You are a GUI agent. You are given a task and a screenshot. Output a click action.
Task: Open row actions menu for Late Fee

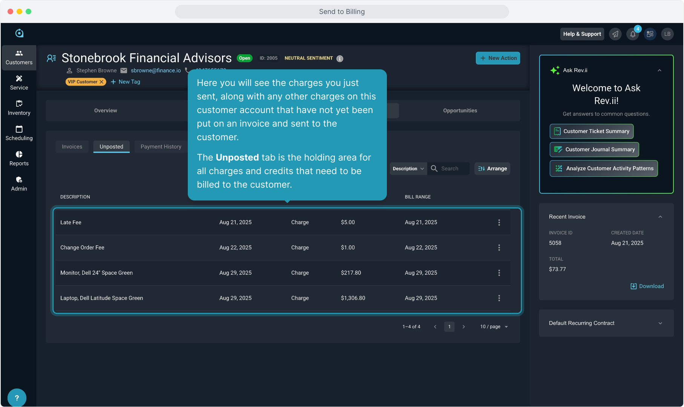pos(499,223)
